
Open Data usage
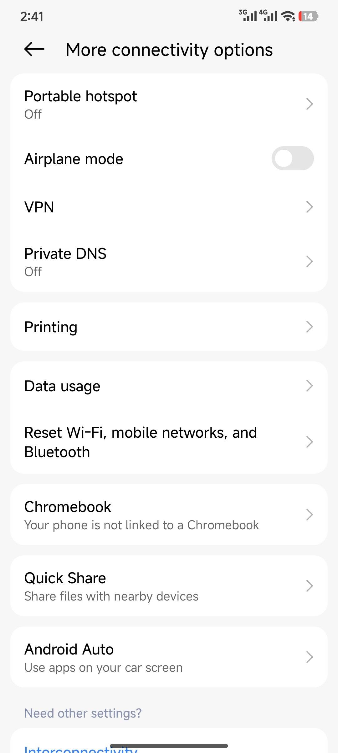pos(169,386)
